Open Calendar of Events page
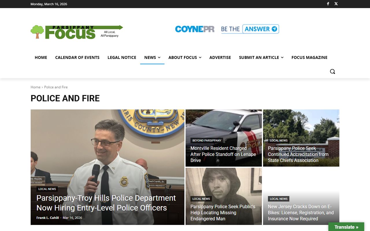The image size is (370, 231). 77,57
